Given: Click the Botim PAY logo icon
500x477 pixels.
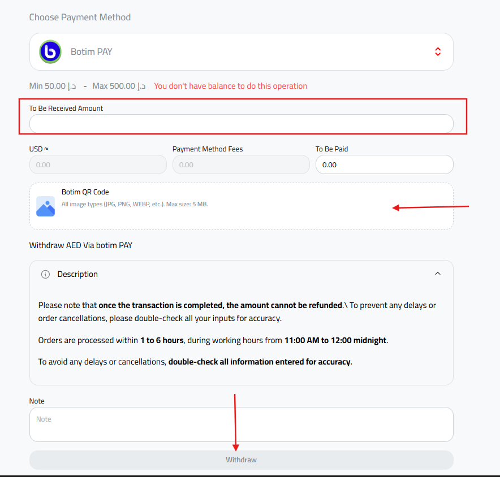Looking at the screenshot, I should click(50, 51).
